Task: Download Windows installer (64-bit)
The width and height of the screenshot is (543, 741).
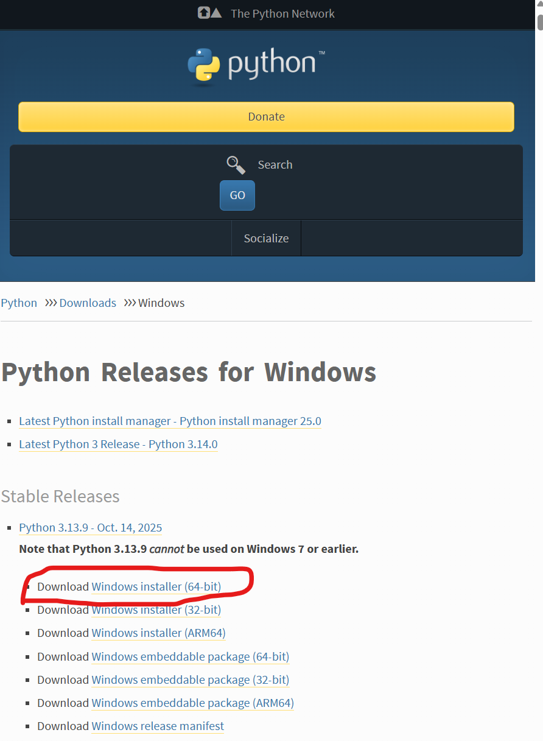Action: pyautogui.click(x=156, y=587)
